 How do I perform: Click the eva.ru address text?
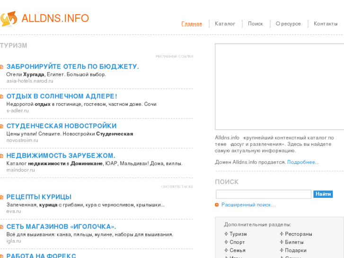click(14, 211)
